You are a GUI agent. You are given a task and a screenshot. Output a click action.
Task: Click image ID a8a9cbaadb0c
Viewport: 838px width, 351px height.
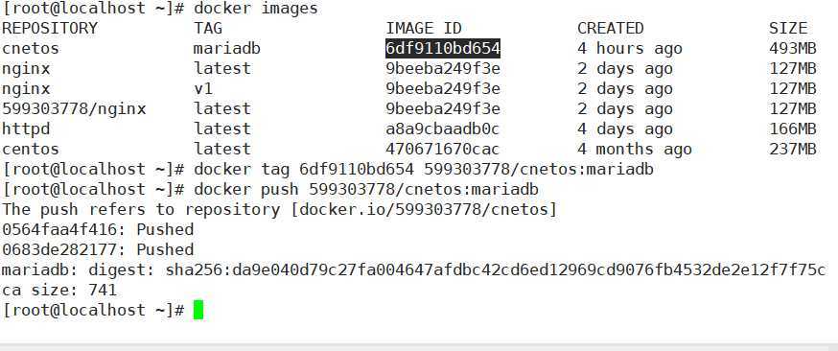tap(443, 129)
